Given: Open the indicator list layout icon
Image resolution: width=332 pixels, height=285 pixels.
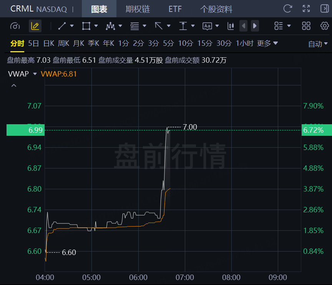Looking at the screenshot, I should tap(279, 26).
